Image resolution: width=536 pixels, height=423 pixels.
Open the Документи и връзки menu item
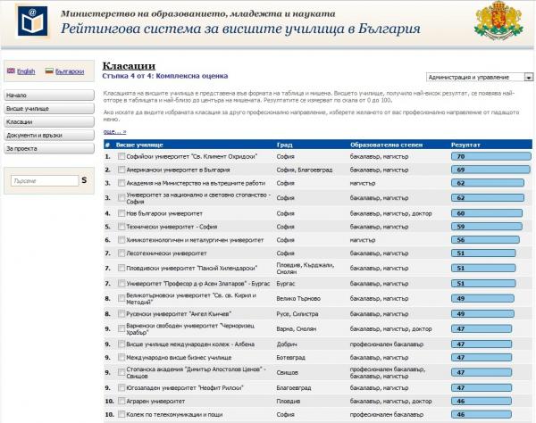(49, 135)
